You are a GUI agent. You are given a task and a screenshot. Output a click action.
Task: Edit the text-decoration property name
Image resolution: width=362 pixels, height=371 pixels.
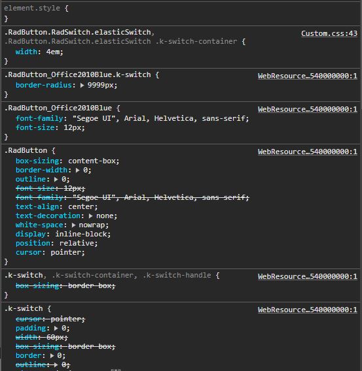tap(48, 216)
